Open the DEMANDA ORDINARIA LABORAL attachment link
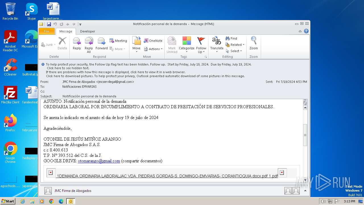 click(x=167, y=176)
